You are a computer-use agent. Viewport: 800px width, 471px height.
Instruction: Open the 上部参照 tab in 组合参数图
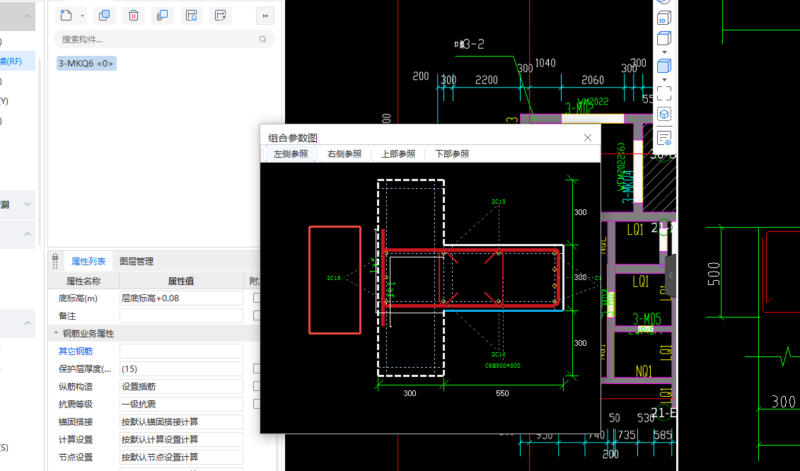click(x=398, y=153)
